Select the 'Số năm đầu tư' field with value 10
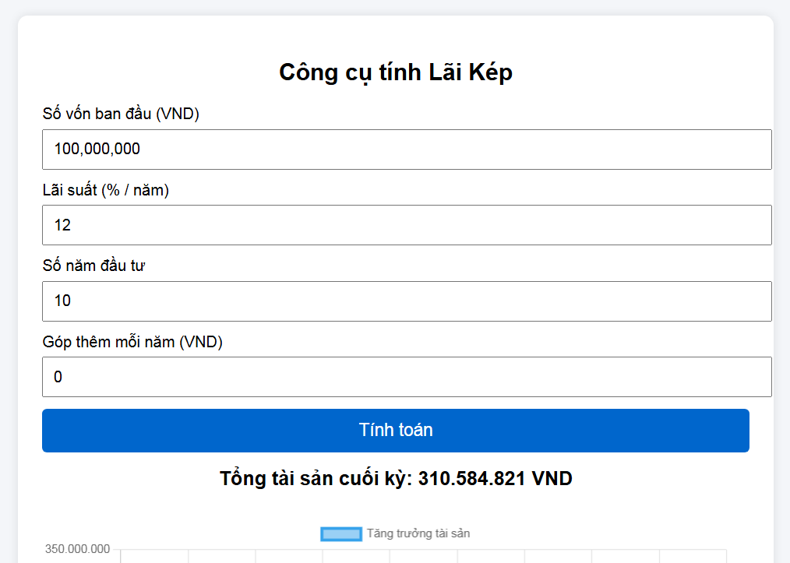 point(407,301)
